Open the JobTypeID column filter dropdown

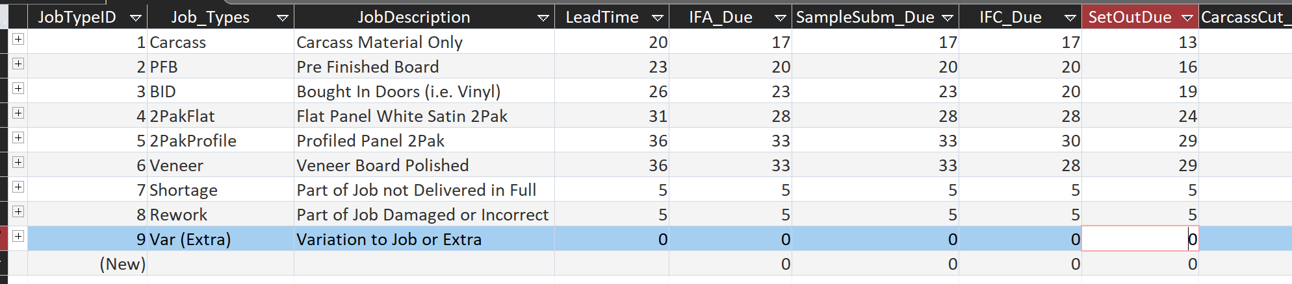[x=136, y=18]
